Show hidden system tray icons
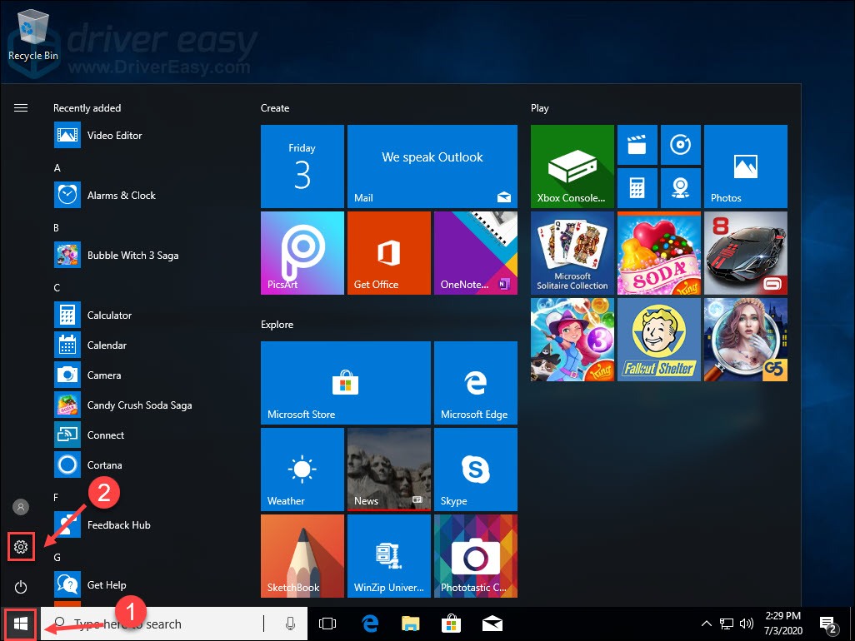This screenshot has width=855, height=641. coord(706,624)
